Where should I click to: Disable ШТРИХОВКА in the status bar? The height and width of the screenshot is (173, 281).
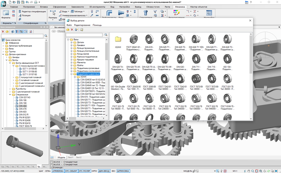click(x=123, y=171)
